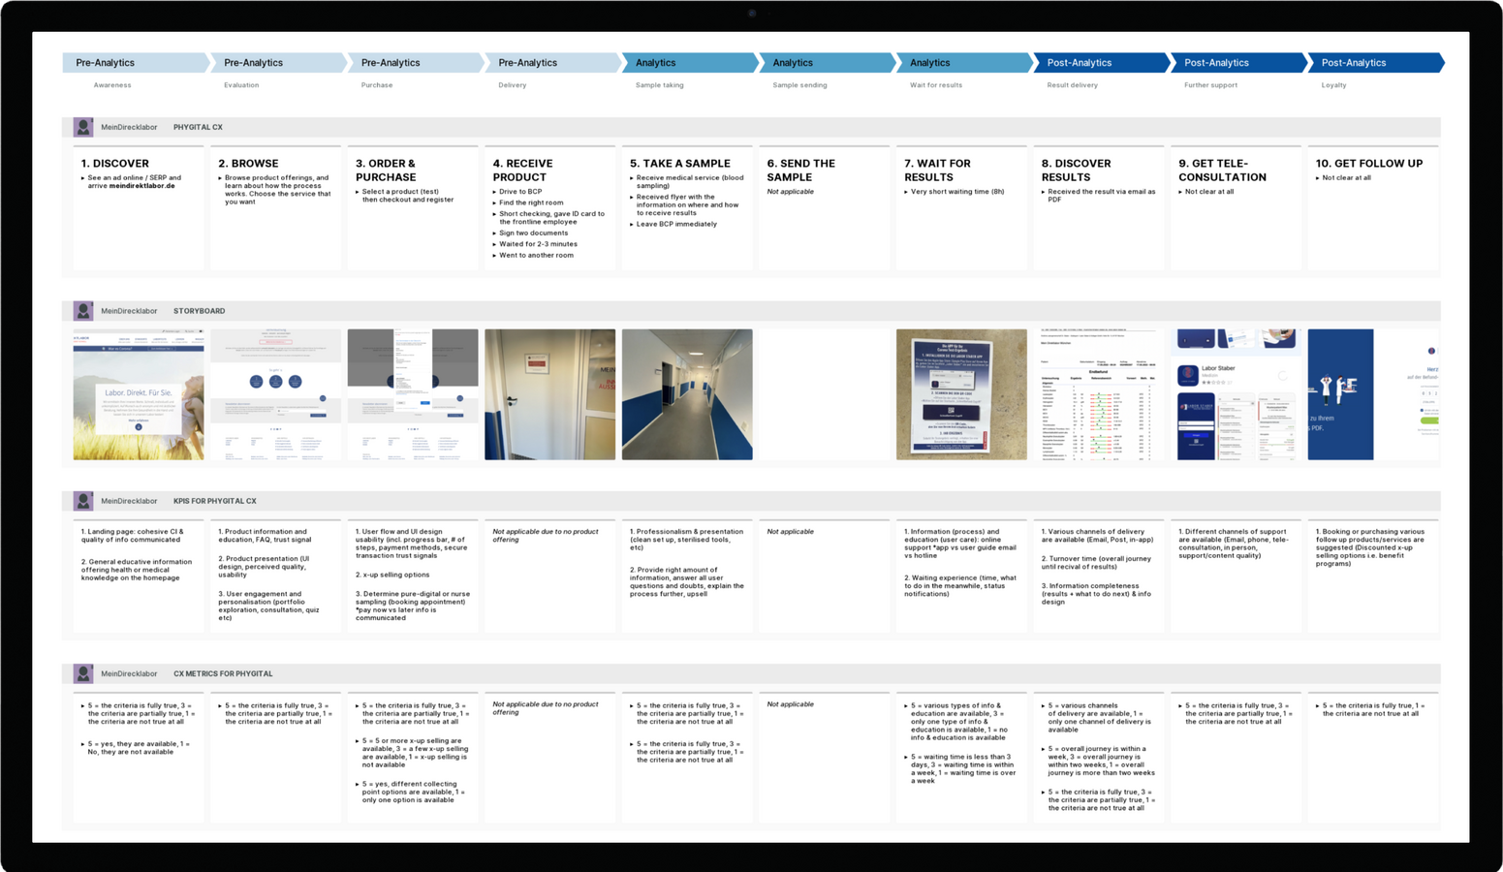Select the Awareness Pre-Analytics stage arrow

click(134, 62)
